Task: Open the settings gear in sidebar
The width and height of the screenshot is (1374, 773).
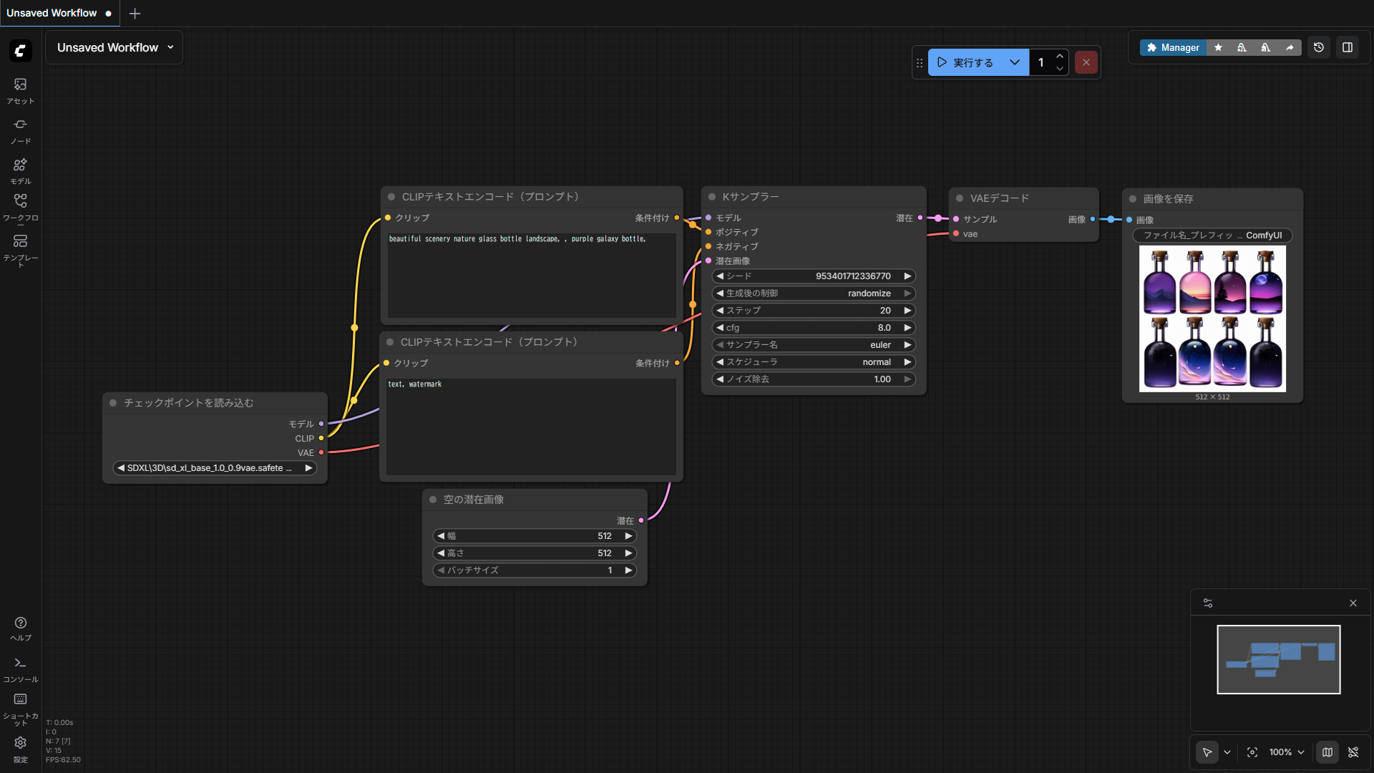Action: (x=20, y=748)
